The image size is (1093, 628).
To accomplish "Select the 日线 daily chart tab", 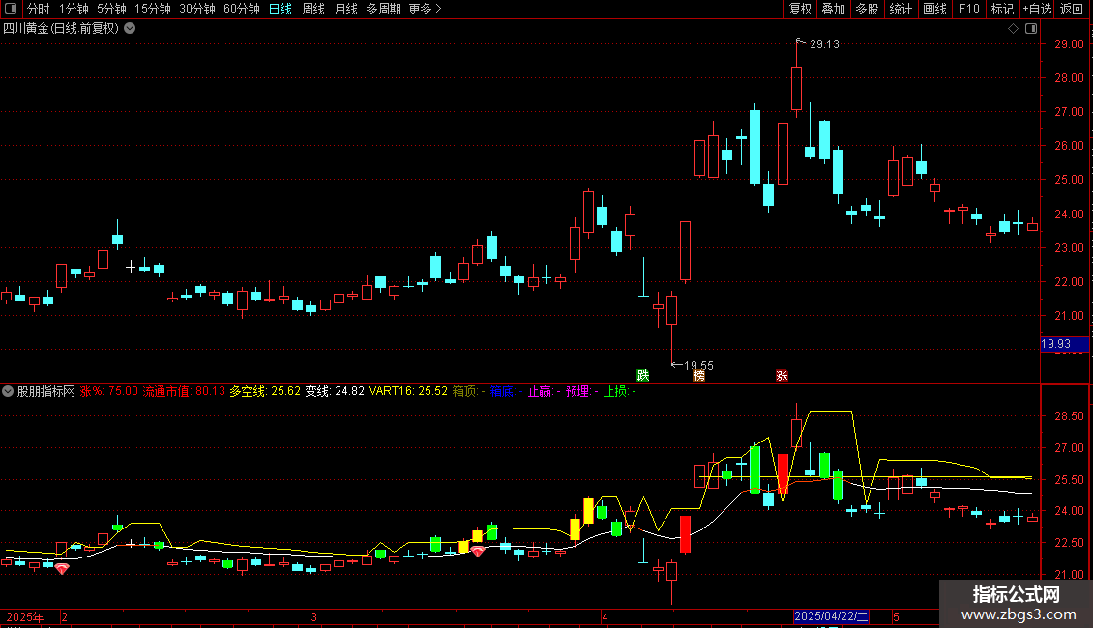I will [x=281, y=9].
